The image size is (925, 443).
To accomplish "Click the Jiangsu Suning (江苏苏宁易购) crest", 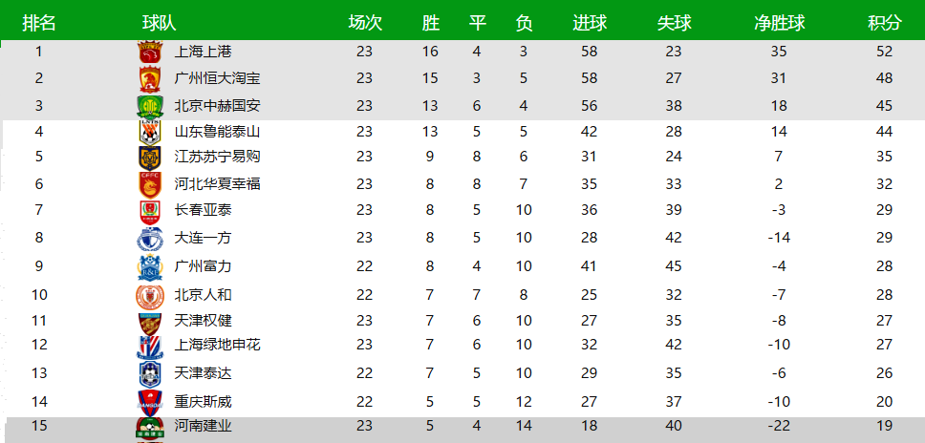I will tap(149, 158).
